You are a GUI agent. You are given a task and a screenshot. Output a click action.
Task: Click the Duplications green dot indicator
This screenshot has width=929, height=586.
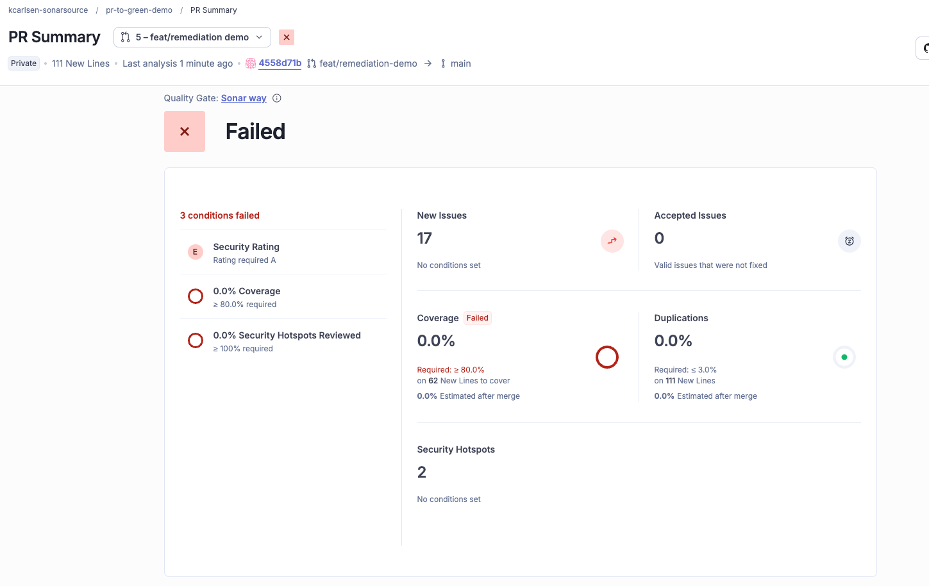pyautogui.click(x=844, y=357)
